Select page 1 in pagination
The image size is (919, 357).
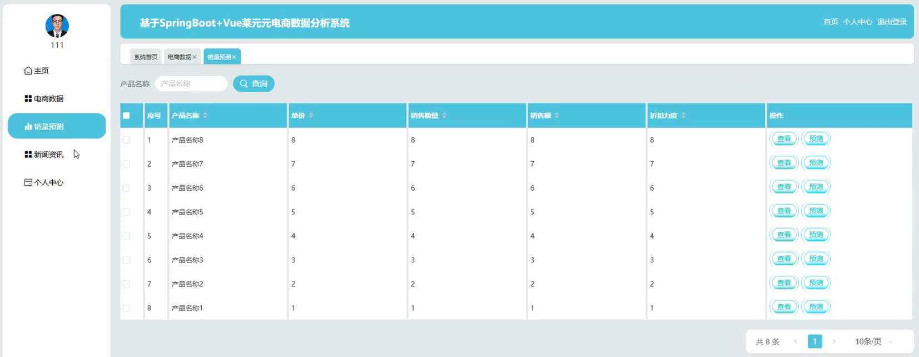pos(814,341)
